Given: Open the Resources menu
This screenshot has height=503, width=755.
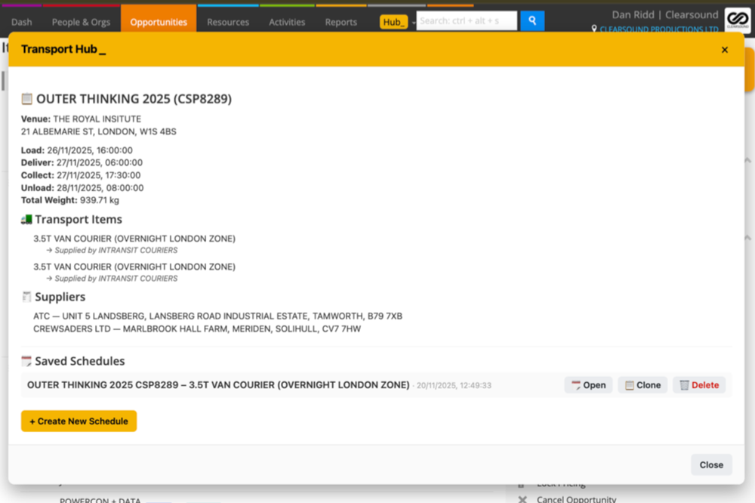Looking at the screenshot, I should [228, 22].
